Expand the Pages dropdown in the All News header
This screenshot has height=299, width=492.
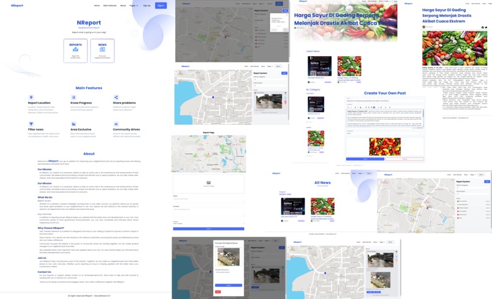(361, 173)
